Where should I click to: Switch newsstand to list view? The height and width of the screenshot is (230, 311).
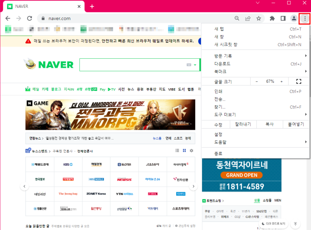(x=177, y=151)
